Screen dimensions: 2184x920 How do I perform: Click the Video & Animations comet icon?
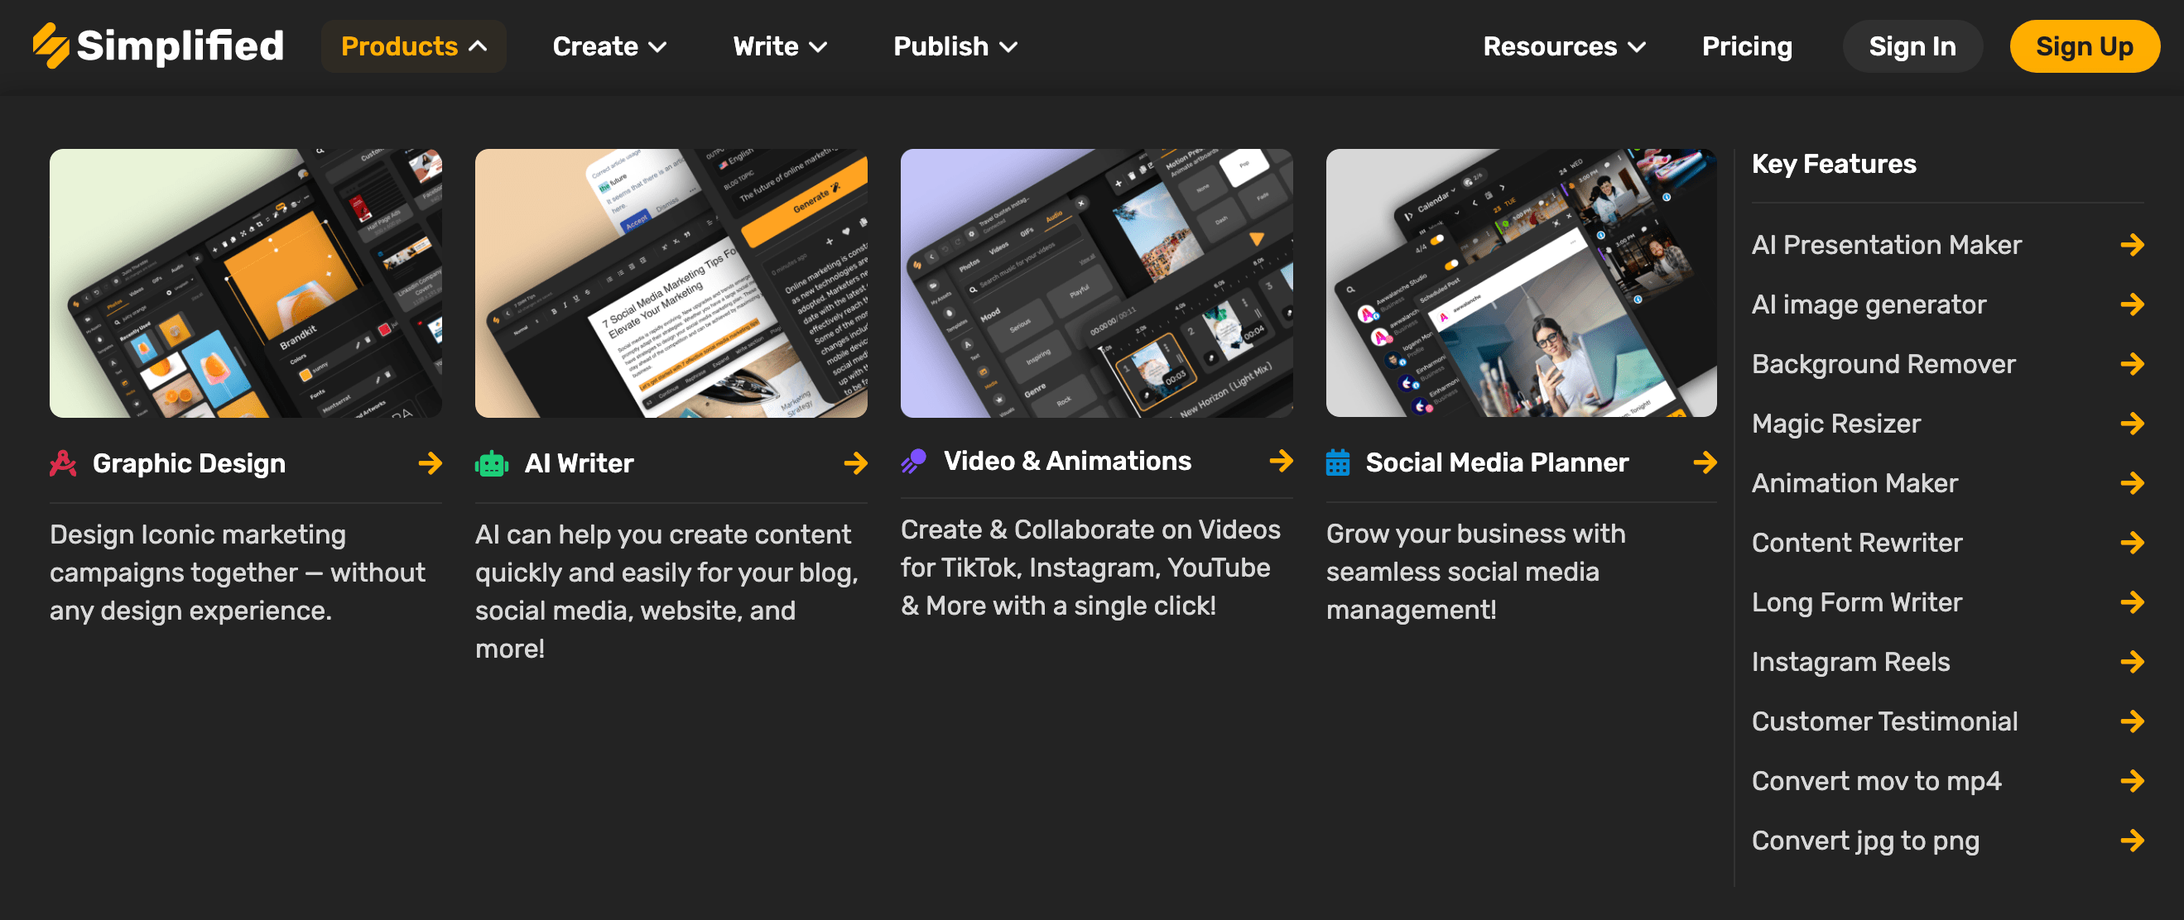click(x=913, y=461)
